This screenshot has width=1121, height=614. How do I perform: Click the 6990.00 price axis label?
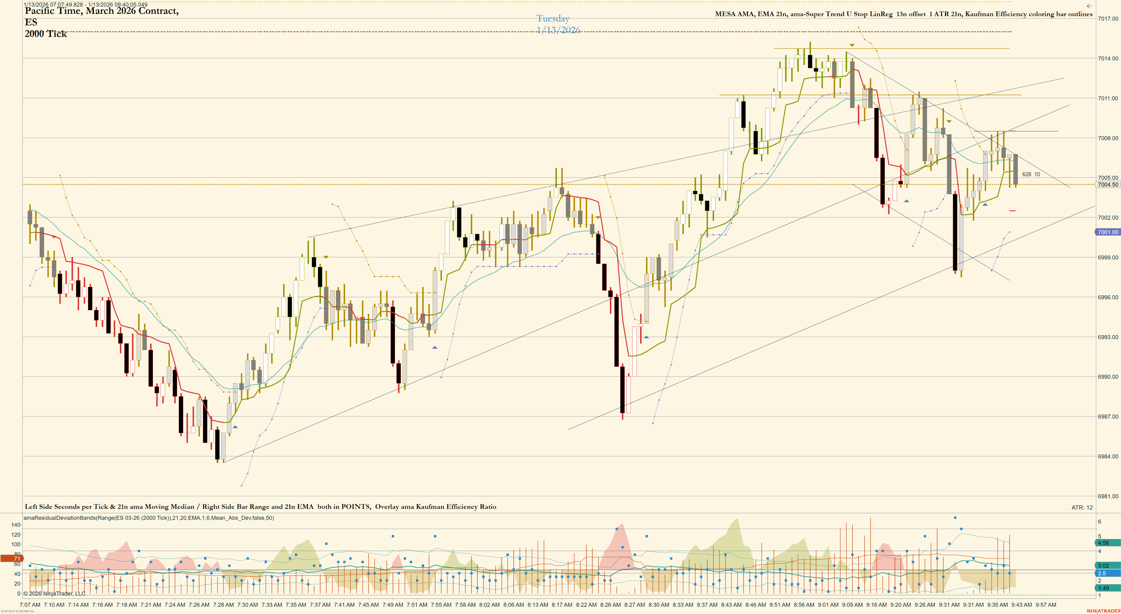(x=1108, y=377)
